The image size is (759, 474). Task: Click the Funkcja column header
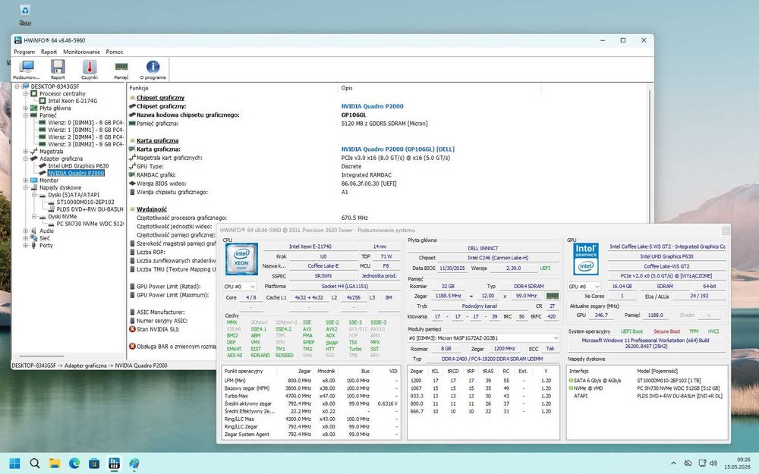[x=139, y=88]
